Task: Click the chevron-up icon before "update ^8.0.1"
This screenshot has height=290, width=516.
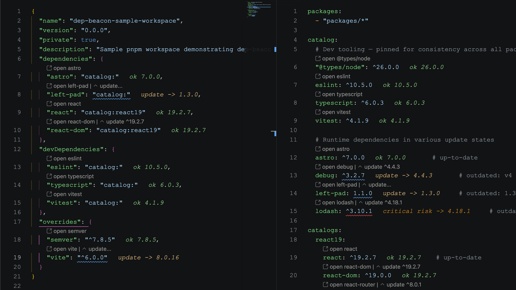Action: [382, 285]
